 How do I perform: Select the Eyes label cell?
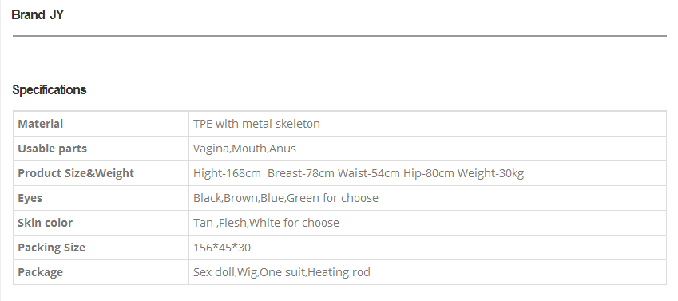[101, 198]
